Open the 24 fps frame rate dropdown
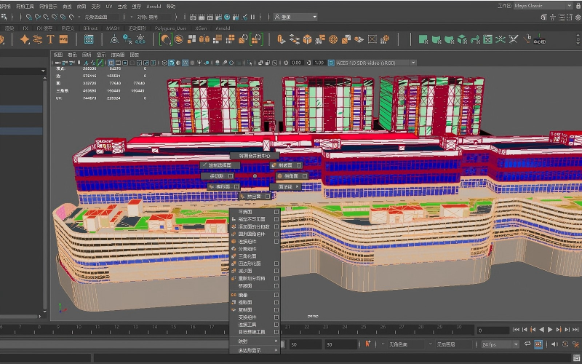Image resolution: width=582 pixels, height=364 pixels. [x=500, y=344]
